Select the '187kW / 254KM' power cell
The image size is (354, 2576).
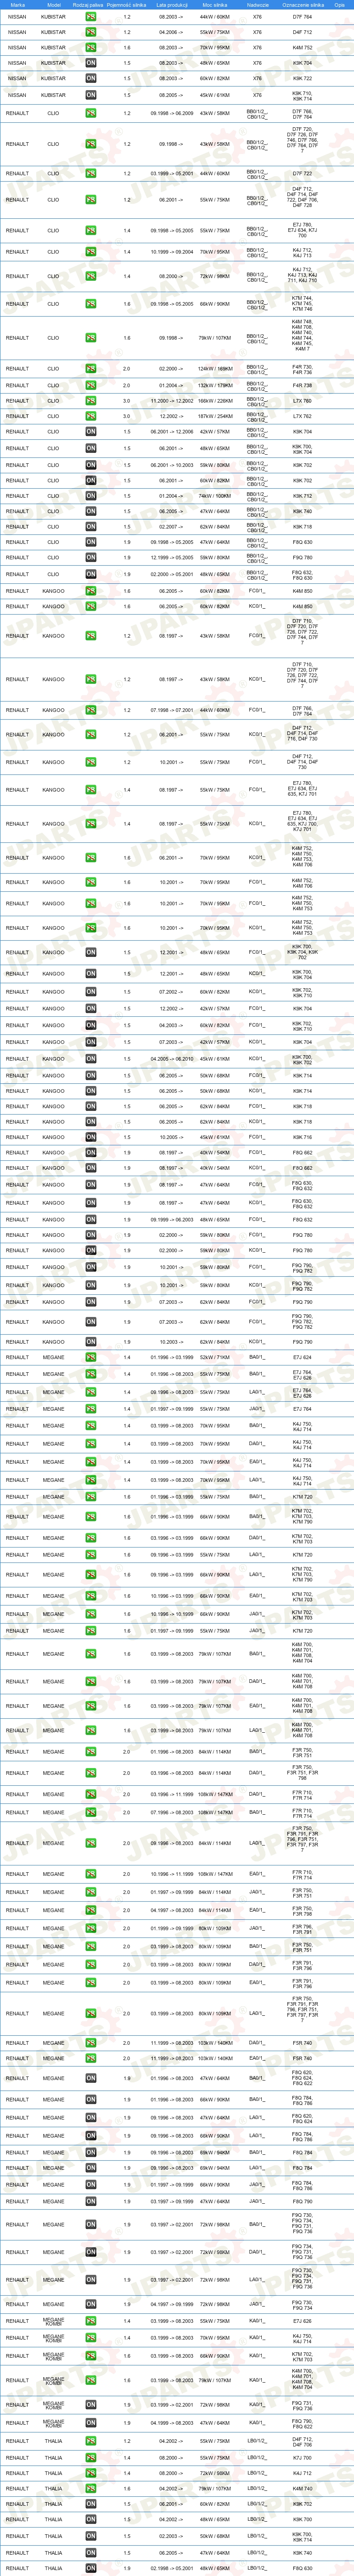(x=214, y=416)
